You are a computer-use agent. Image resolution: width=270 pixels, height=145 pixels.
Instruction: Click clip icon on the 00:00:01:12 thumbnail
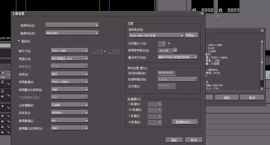[x=220, y=10]
